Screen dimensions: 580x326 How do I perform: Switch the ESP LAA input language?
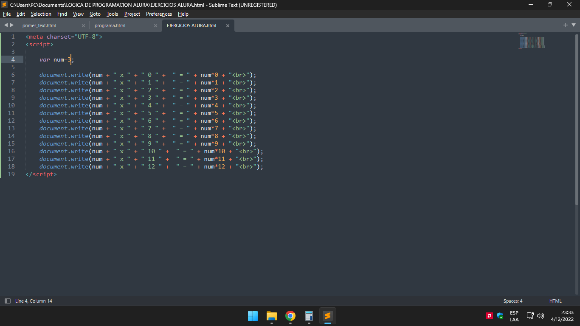click(x=514, y=316)
